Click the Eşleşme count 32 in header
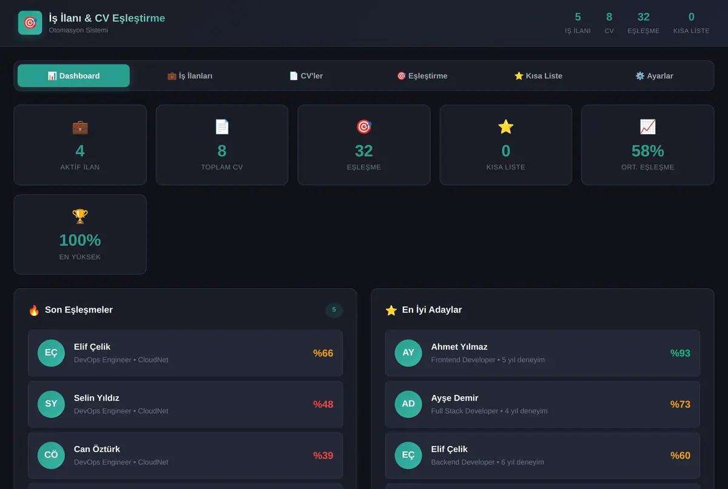The image size is (728, 489). tap(644, 17)
